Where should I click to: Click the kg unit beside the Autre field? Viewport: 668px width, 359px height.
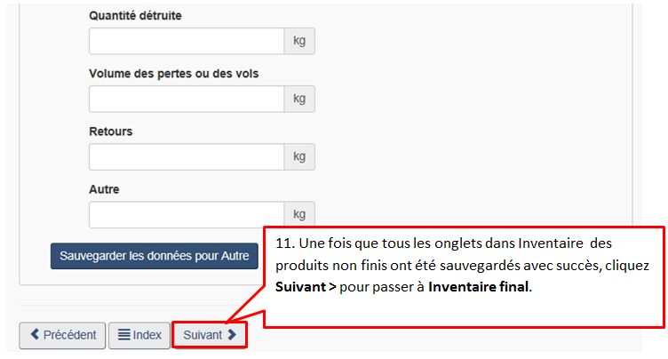pos(299,214)
